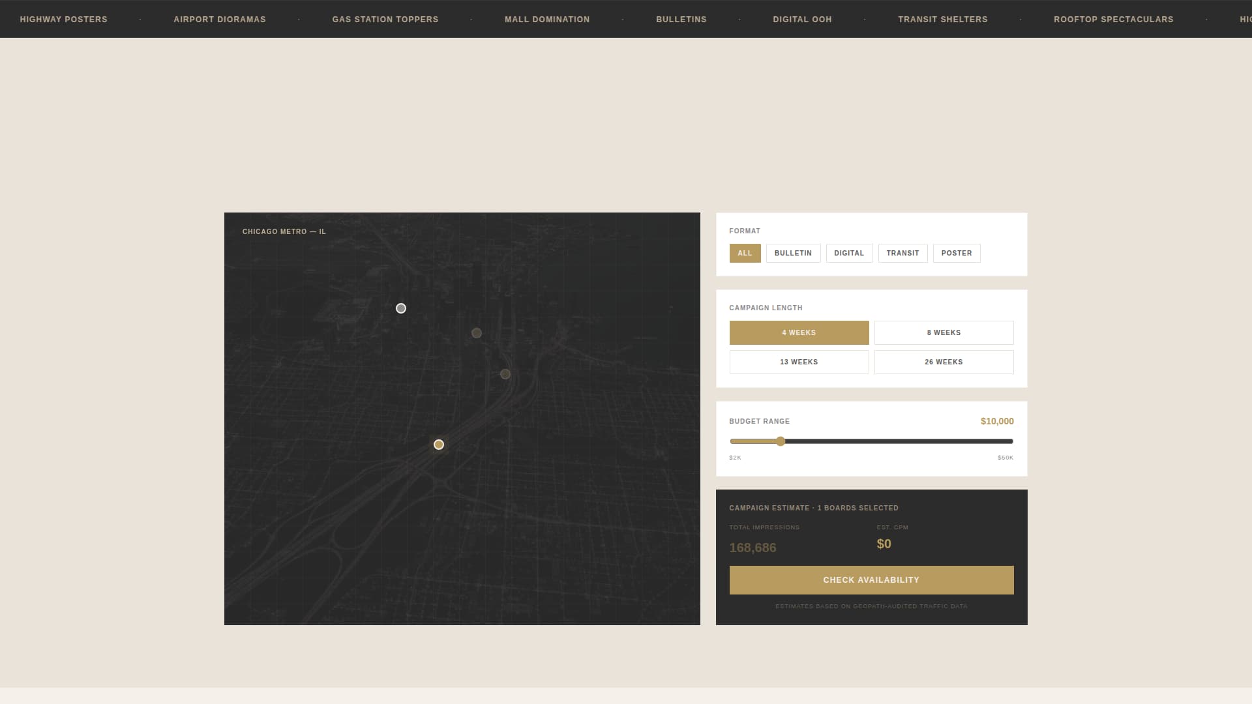The width and height of the screenshot is (1252, 704).
Task: Select the white board marker on the map
Action: 401,308
